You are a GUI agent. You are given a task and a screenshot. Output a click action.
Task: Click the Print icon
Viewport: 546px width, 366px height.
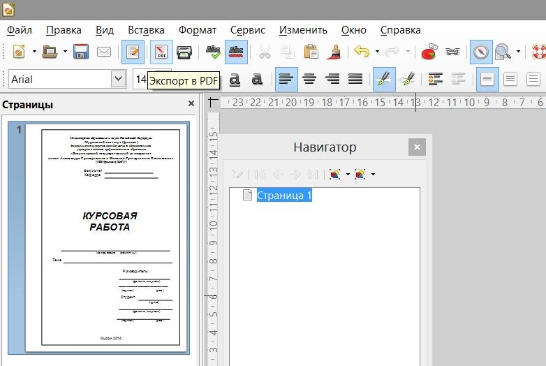click(x=184, y=52)
